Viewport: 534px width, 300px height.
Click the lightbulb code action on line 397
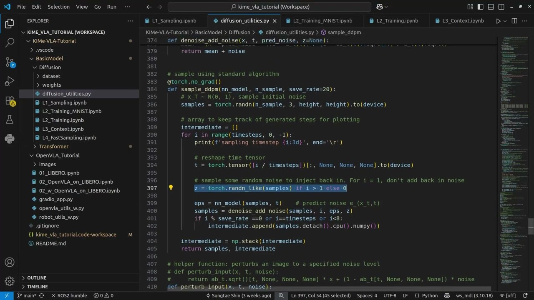click(171, 188)
